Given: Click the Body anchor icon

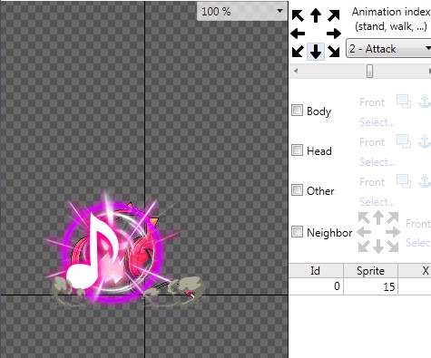Looking at the screenshot, I should [x=424, y=102].
